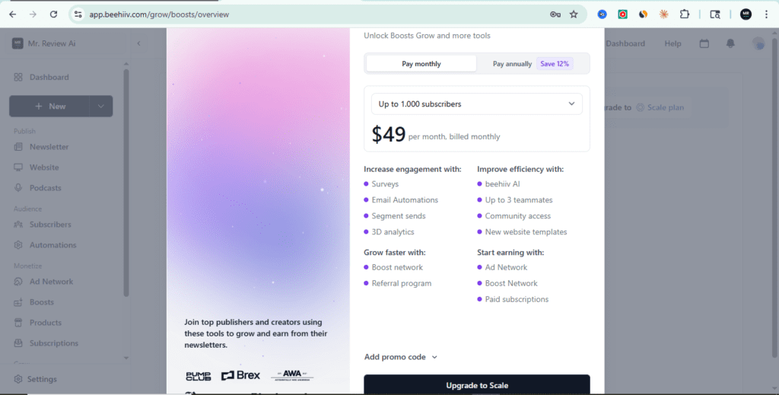Click the Subscriptions sidebar icon

tap(18, 343)
